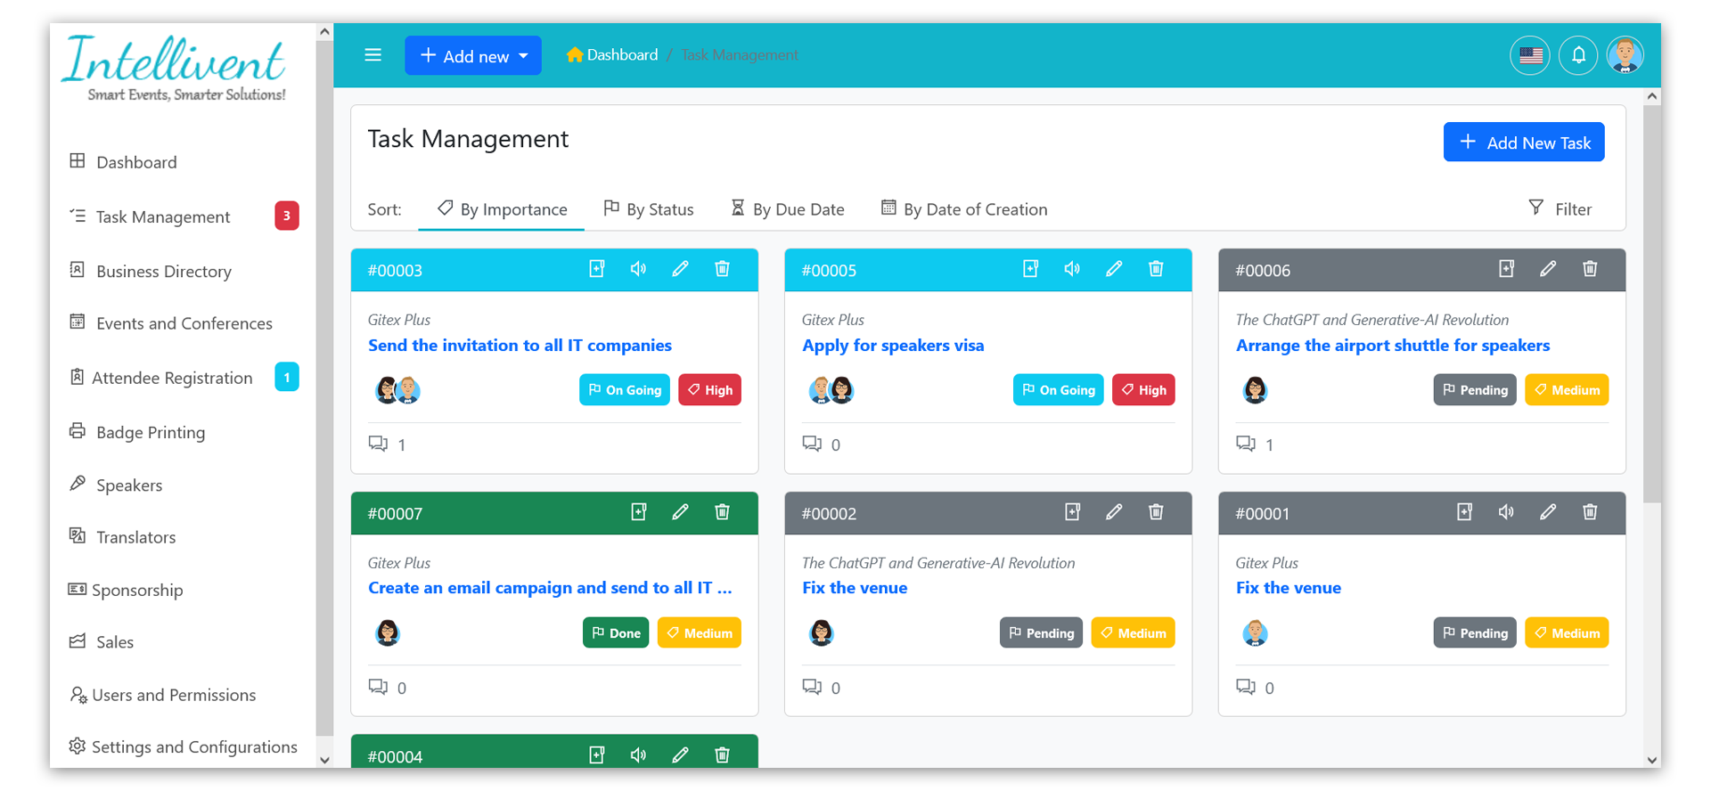Open comments icon on task #00003
1711x791 pixels.
[x=378, y=444]
